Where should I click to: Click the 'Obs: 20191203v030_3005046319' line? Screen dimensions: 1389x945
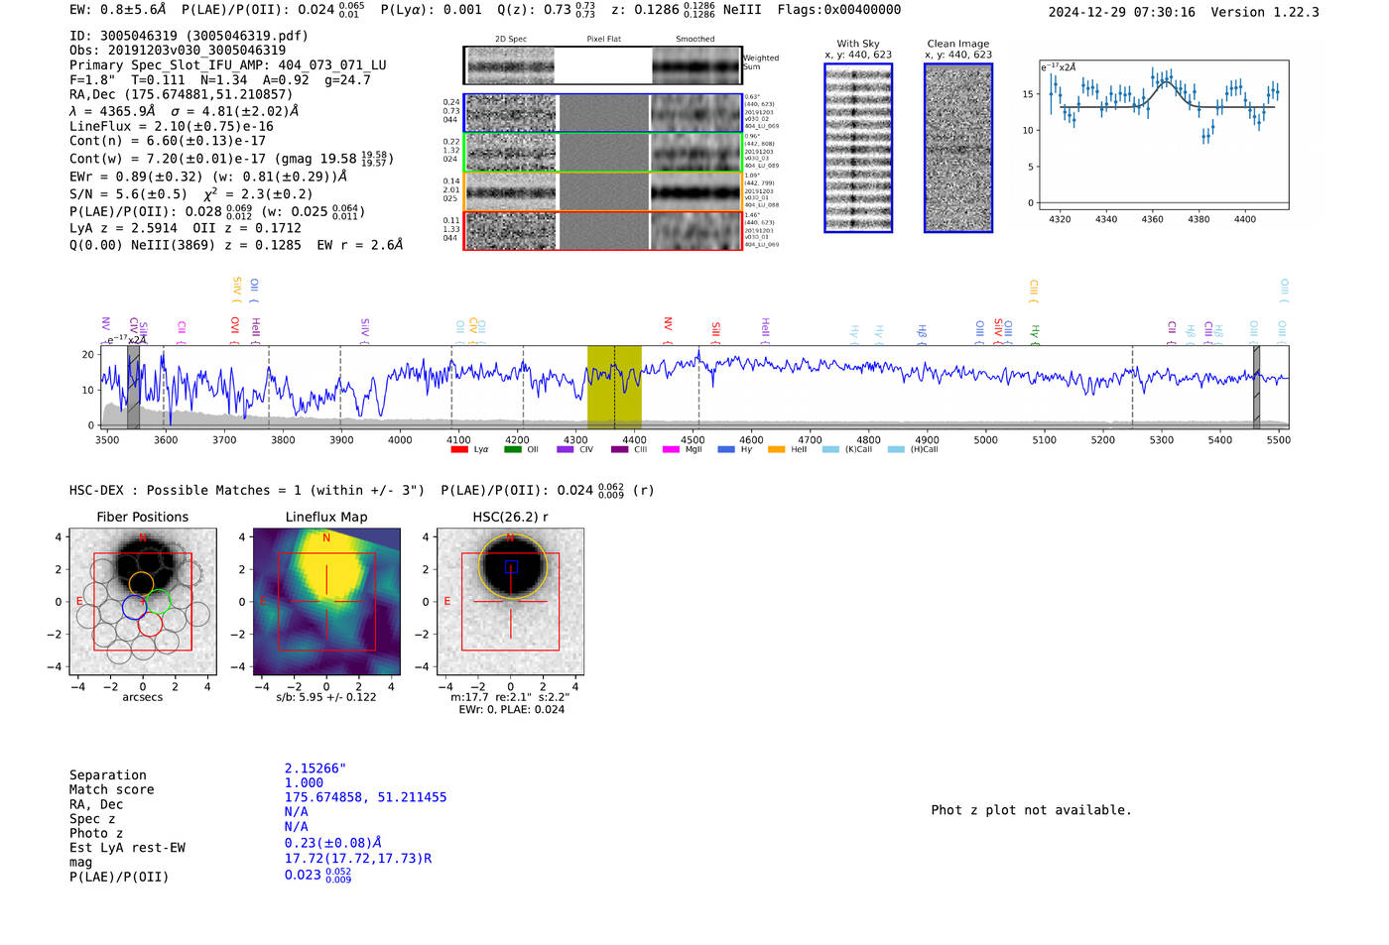178,50
